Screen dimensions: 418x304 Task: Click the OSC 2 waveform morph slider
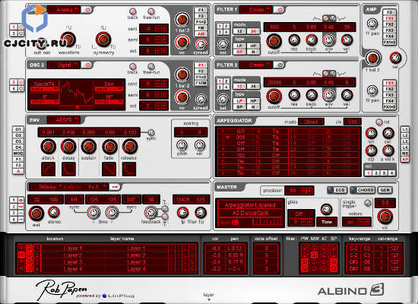pyautogui.click(x=77, y=107)
